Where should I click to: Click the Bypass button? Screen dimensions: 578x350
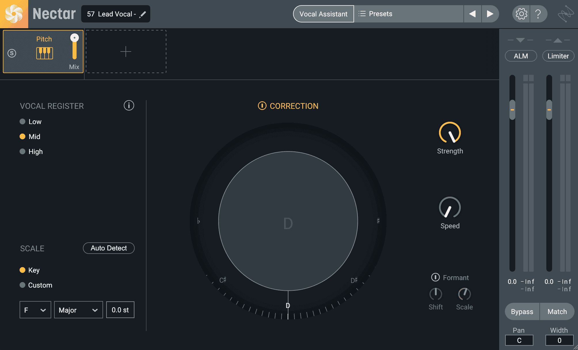coord(522,311)
